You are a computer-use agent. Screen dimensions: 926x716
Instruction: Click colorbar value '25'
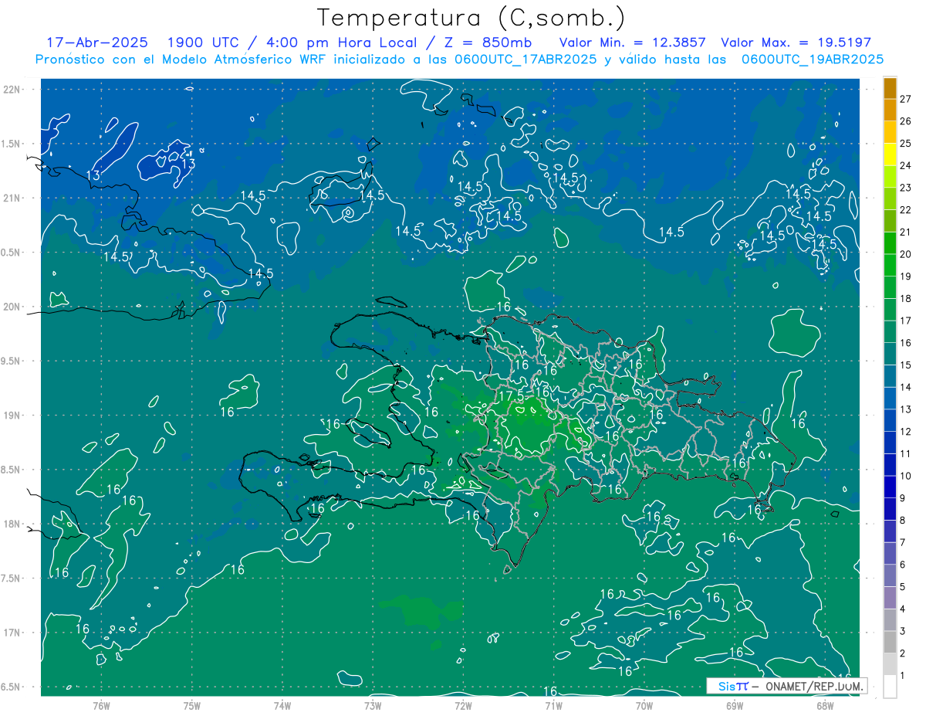[x=906, y=143]
